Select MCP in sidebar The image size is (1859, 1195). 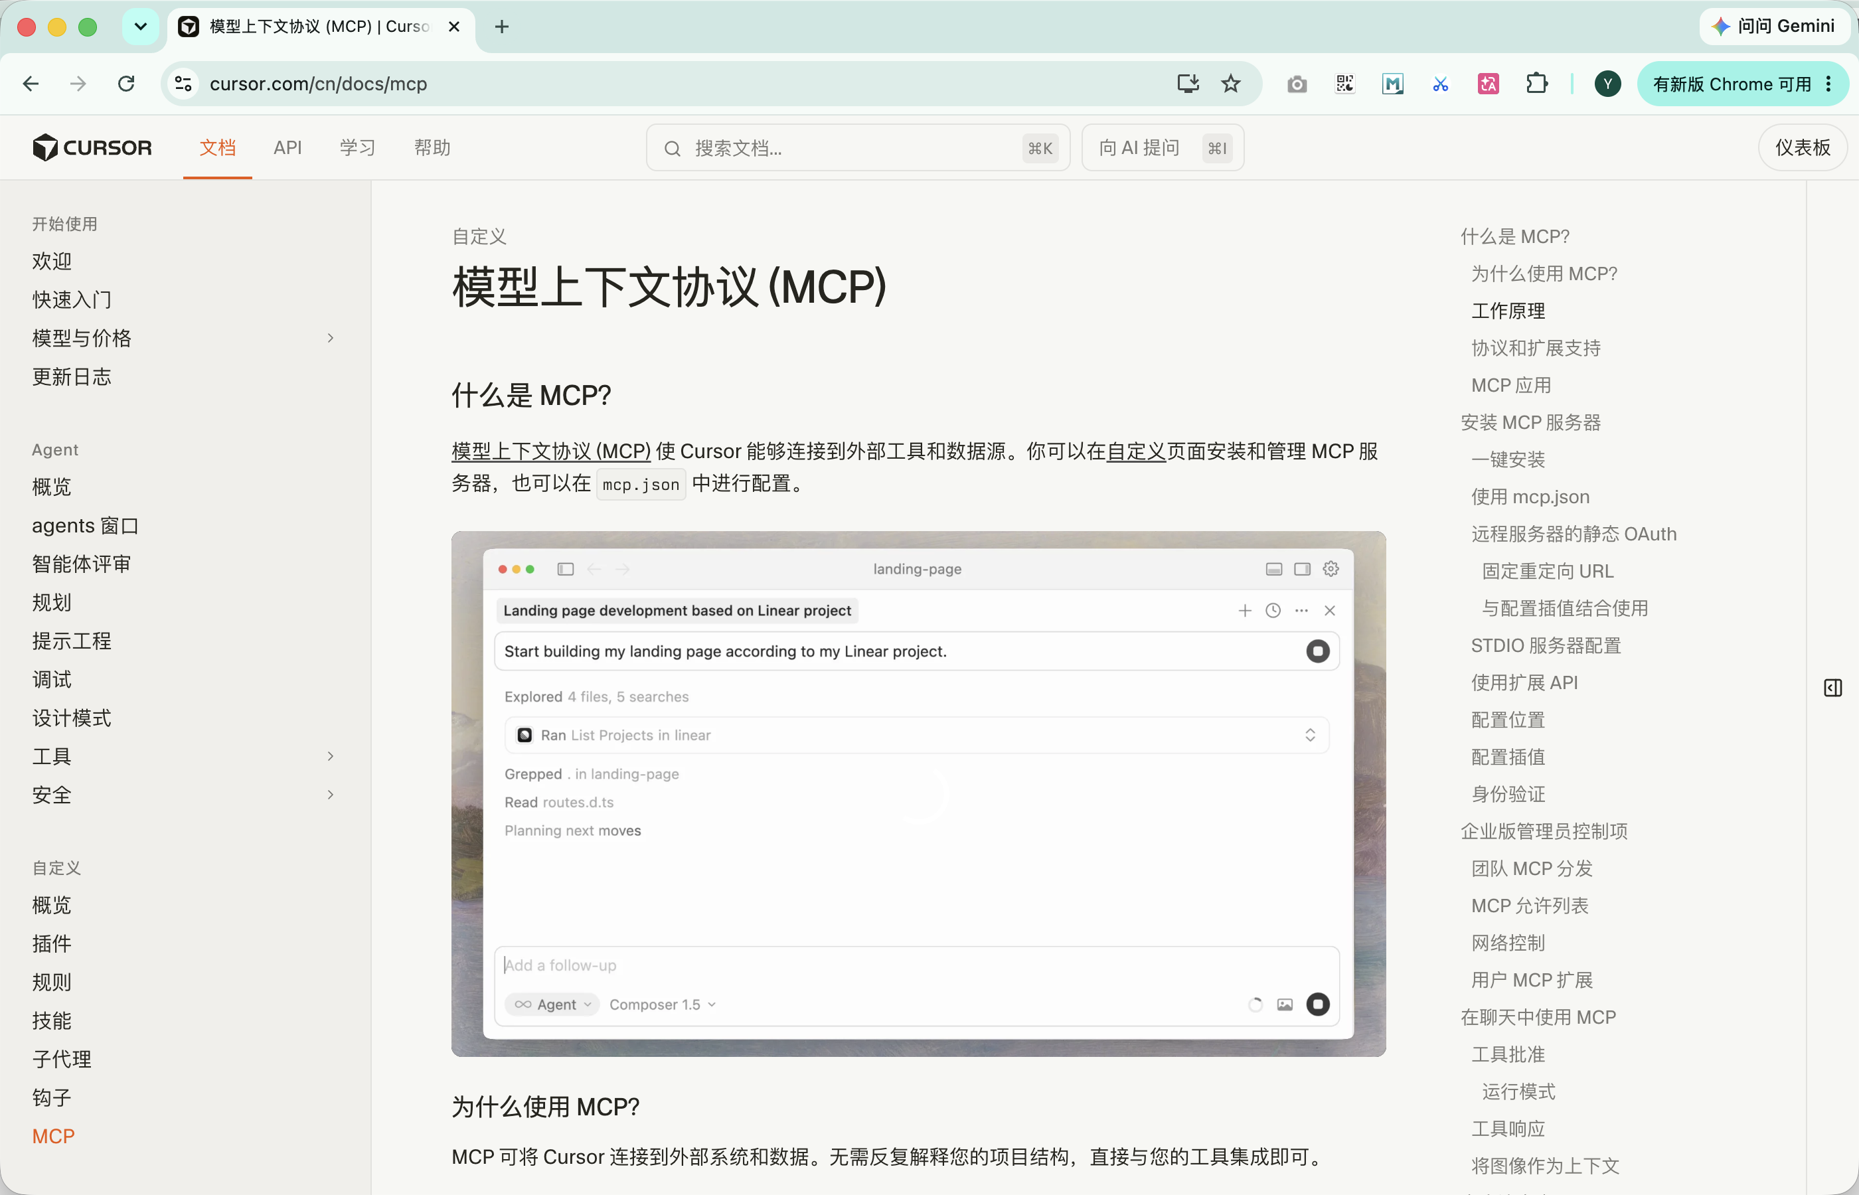click(x=54, y=1136)
